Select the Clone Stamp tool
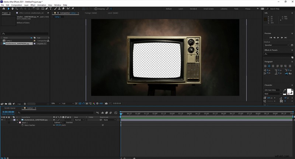Viewport: 295px width, 159px height. click(x=59, y=8)
